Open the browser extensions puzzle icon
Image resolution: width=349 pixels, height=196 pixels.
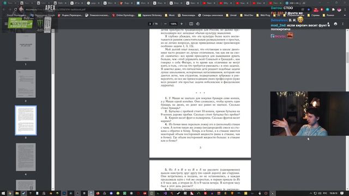333,10
